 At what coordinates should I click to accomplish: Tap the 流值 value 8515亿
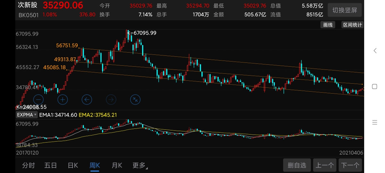[314, 14]
